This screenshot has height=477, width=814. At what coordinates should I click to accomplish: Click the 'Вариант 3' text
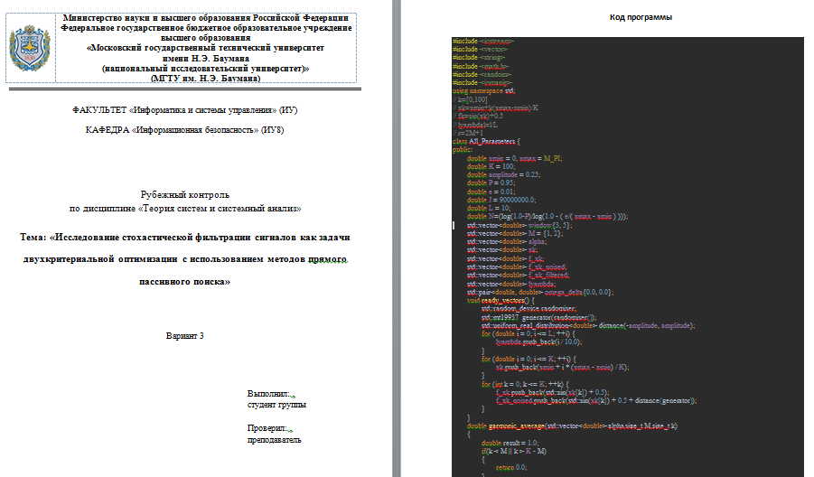(x=185, y=336)
